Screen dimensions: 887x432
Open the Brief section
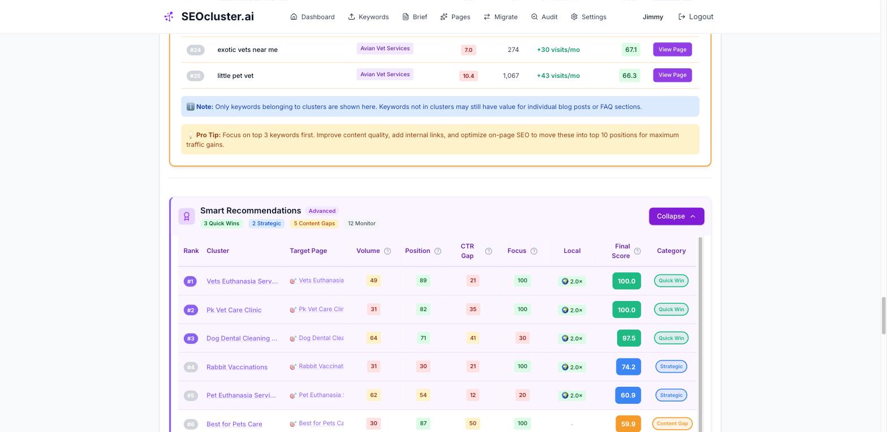(x=415, y=17)
